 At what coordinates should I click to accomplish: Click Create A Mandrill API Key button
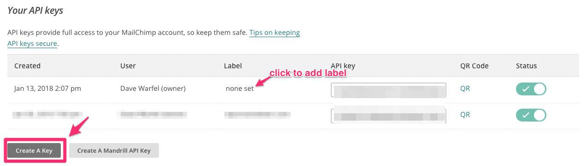click(x=114, y=150)
